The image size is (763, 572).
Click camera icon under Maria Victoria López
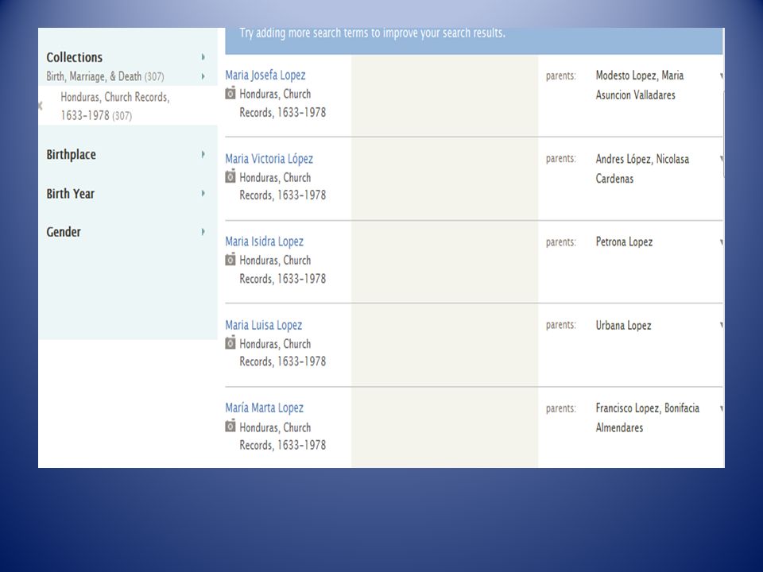(230, 176)
